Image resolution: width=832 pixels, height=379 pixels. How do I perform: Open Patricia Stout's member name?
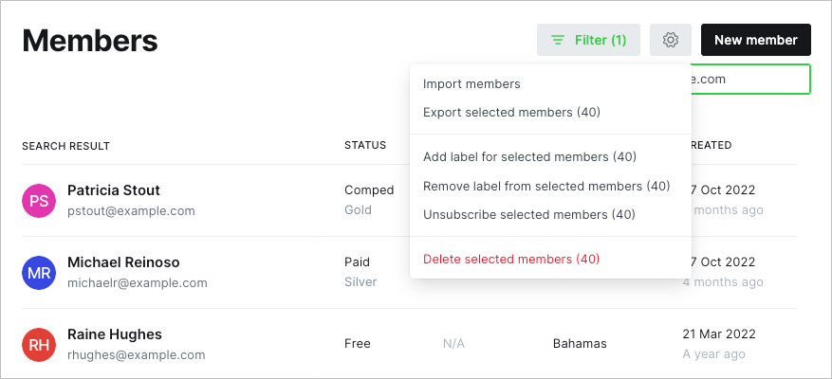(x=114, y=190)
